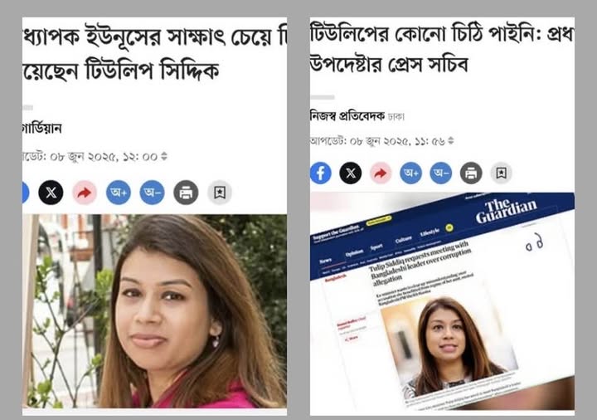Click red share arrow in right article
Viewport: 597px width, 420px height.
pyautogui.click(x=381, y=173)
